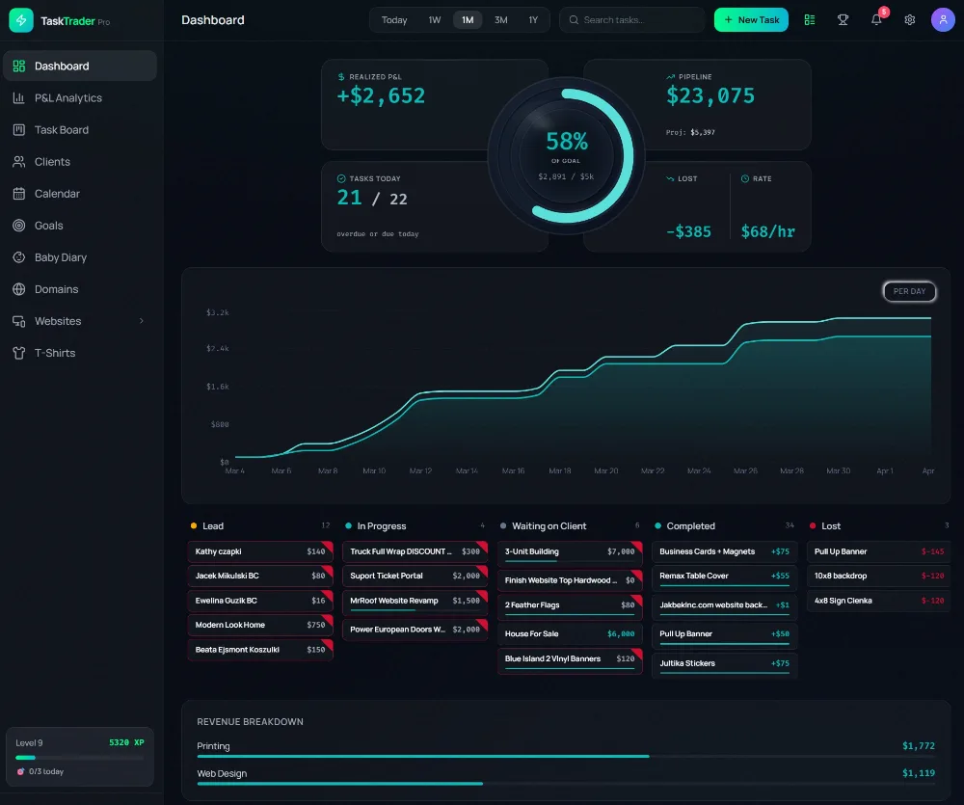The image size is (964, 805).
Task: Open settings via the gear icon
Action: click(x=909, y=20)
